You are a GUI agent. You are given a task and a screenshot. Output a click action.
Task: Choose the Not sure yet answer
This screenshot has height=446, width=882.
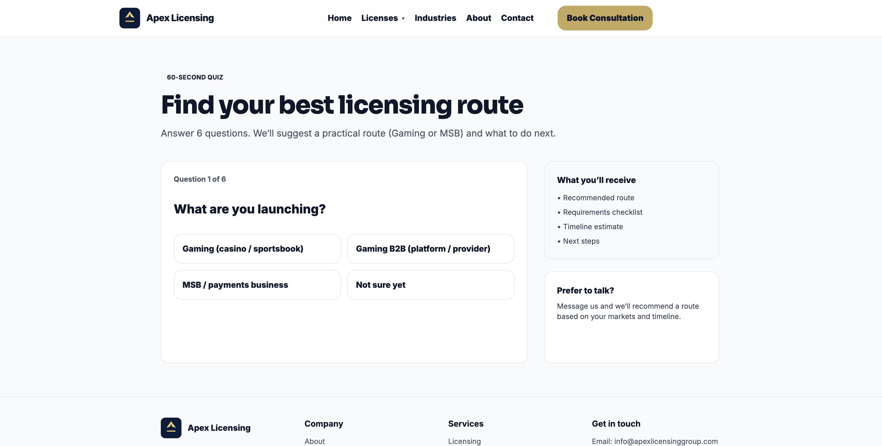pos(431,285)
